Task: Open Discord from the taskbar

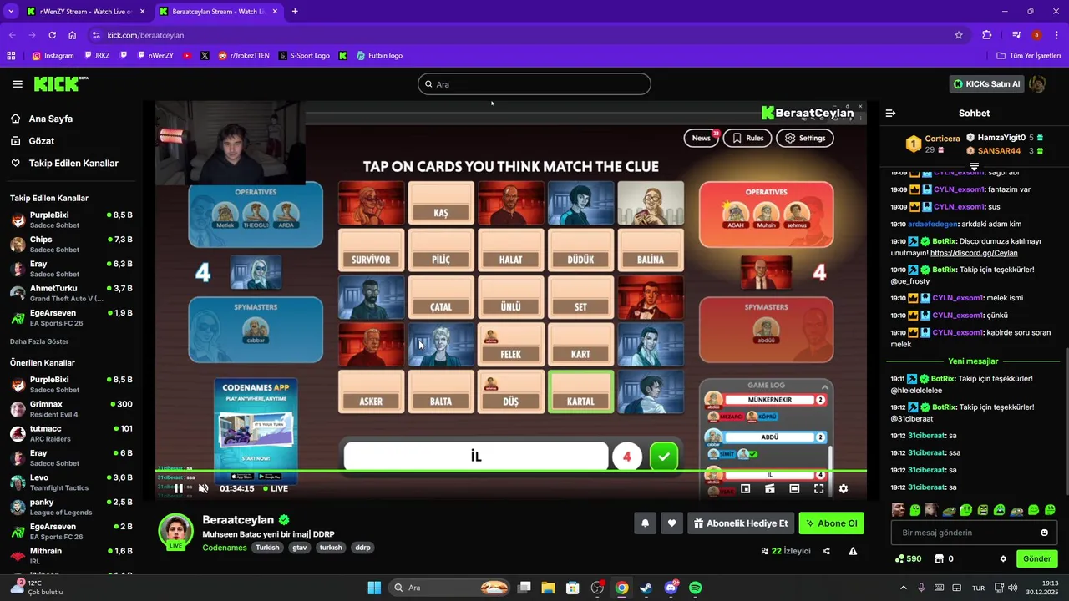Action: coord(671,588)
